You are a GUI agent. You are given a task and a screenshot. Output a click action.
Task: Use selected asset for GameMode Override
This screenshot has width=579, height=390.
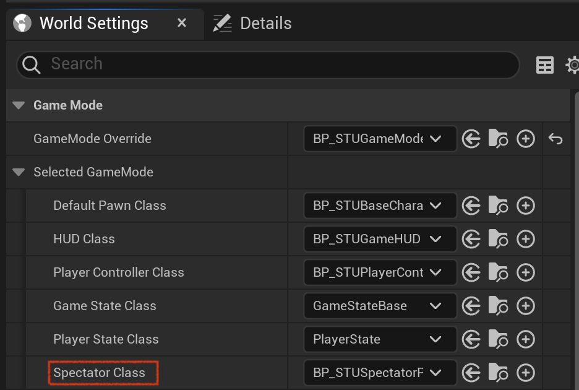[471, 139]
